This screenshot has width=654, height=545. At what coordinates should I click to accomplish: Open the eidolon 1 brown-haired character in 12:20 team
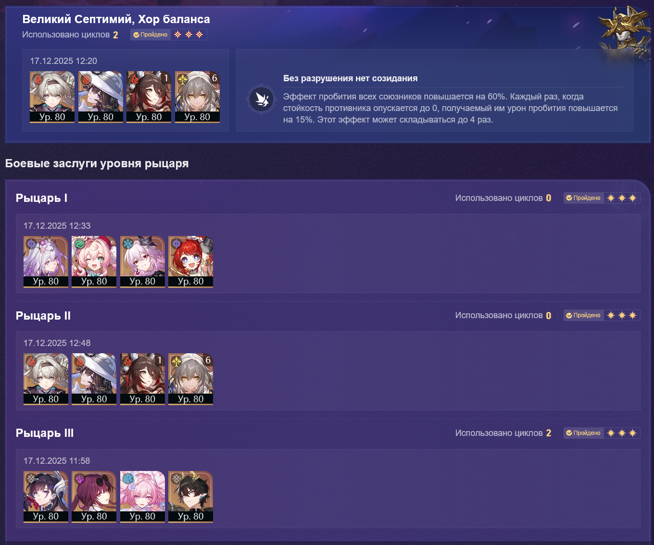point(149,97)
